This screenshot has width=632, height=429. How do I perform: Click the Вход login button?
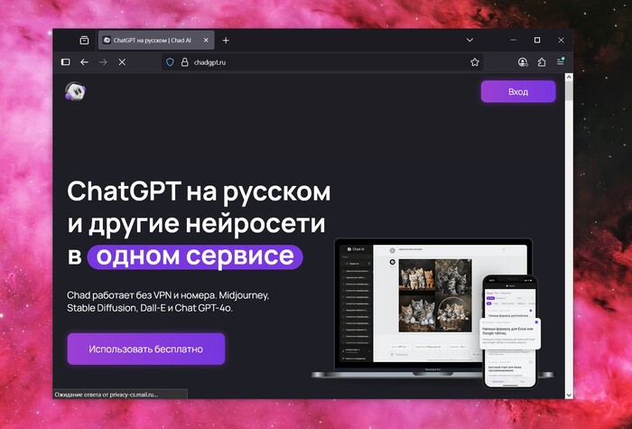tap(518, 91)
